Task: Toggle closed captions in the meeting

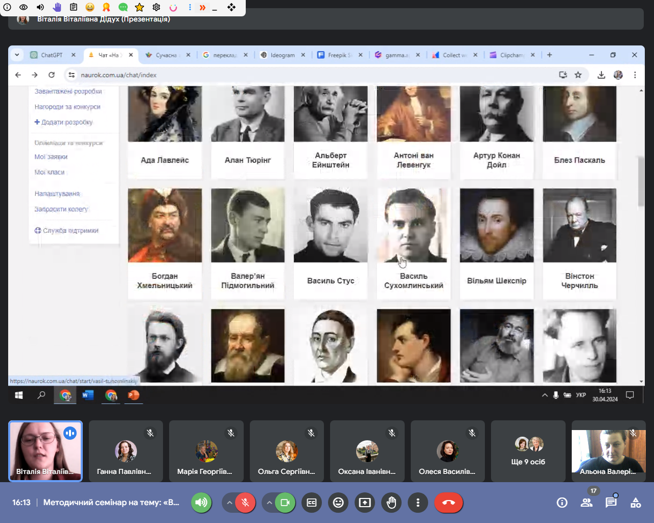Action: tap(312, 503)
